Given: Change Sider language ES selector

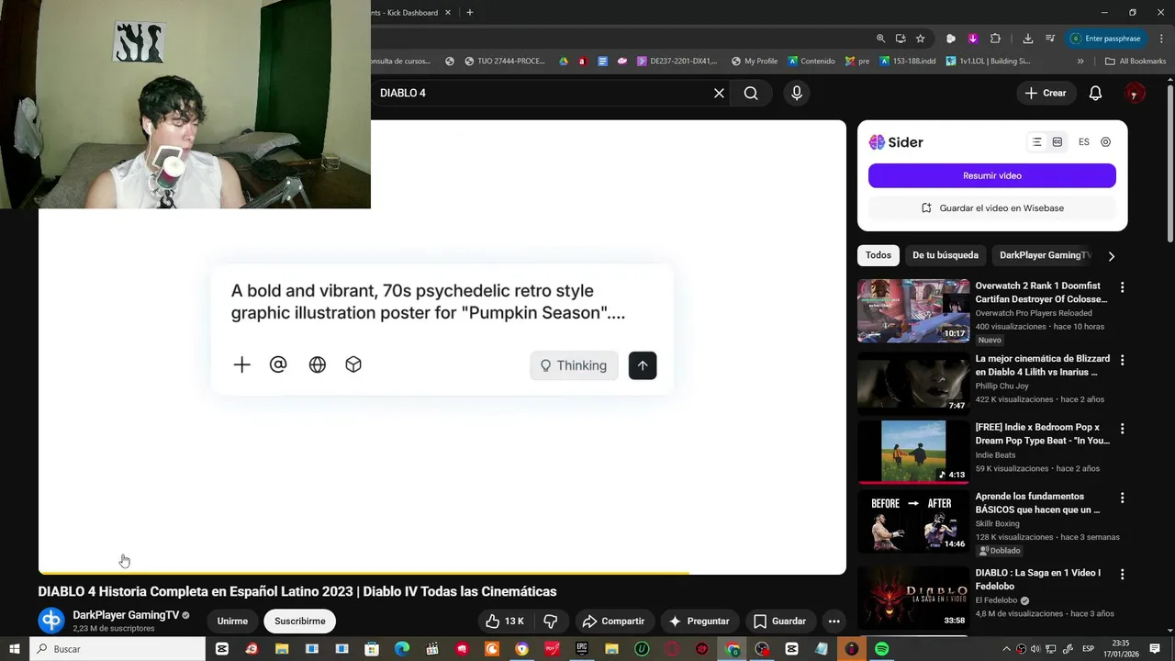Looking at the screenshot, I should tap(1084, 142).
